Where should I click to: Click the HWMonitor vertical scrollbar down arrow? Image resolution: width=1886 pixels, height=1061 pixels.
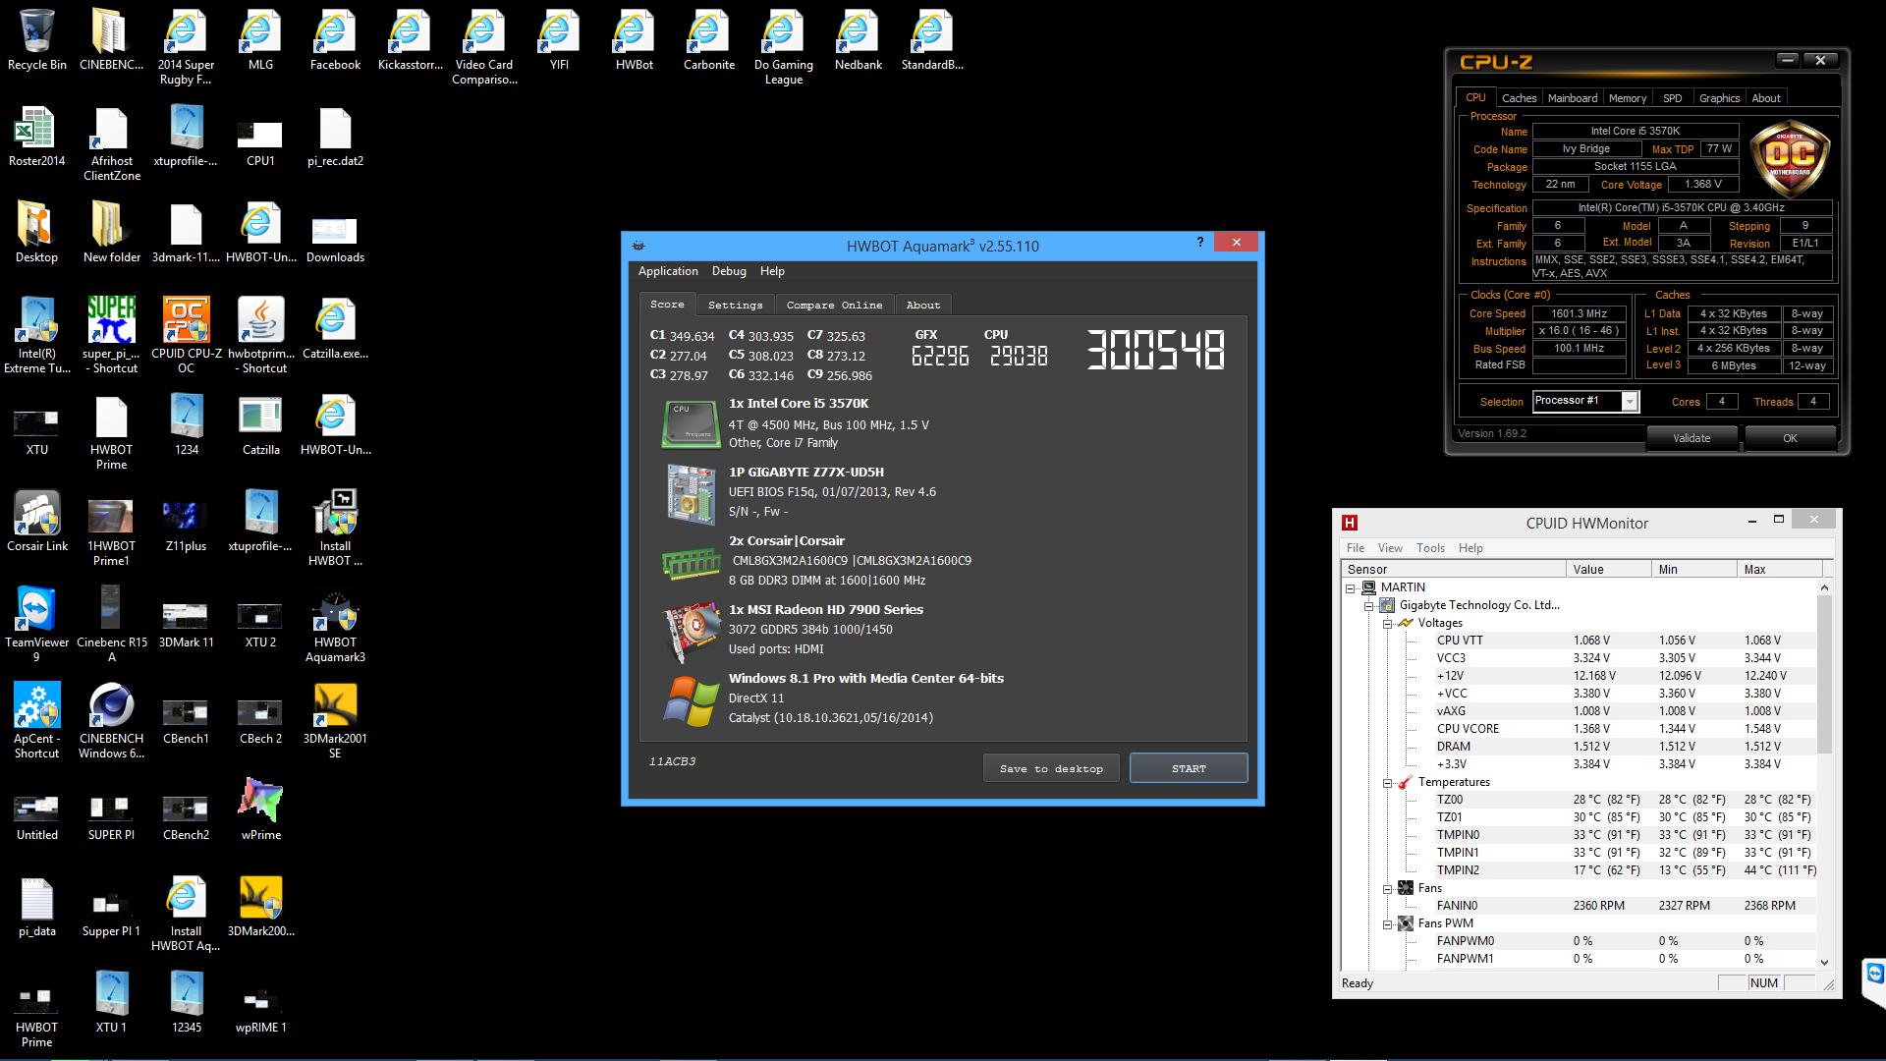pyautogui.click(x=1824, y=963)
